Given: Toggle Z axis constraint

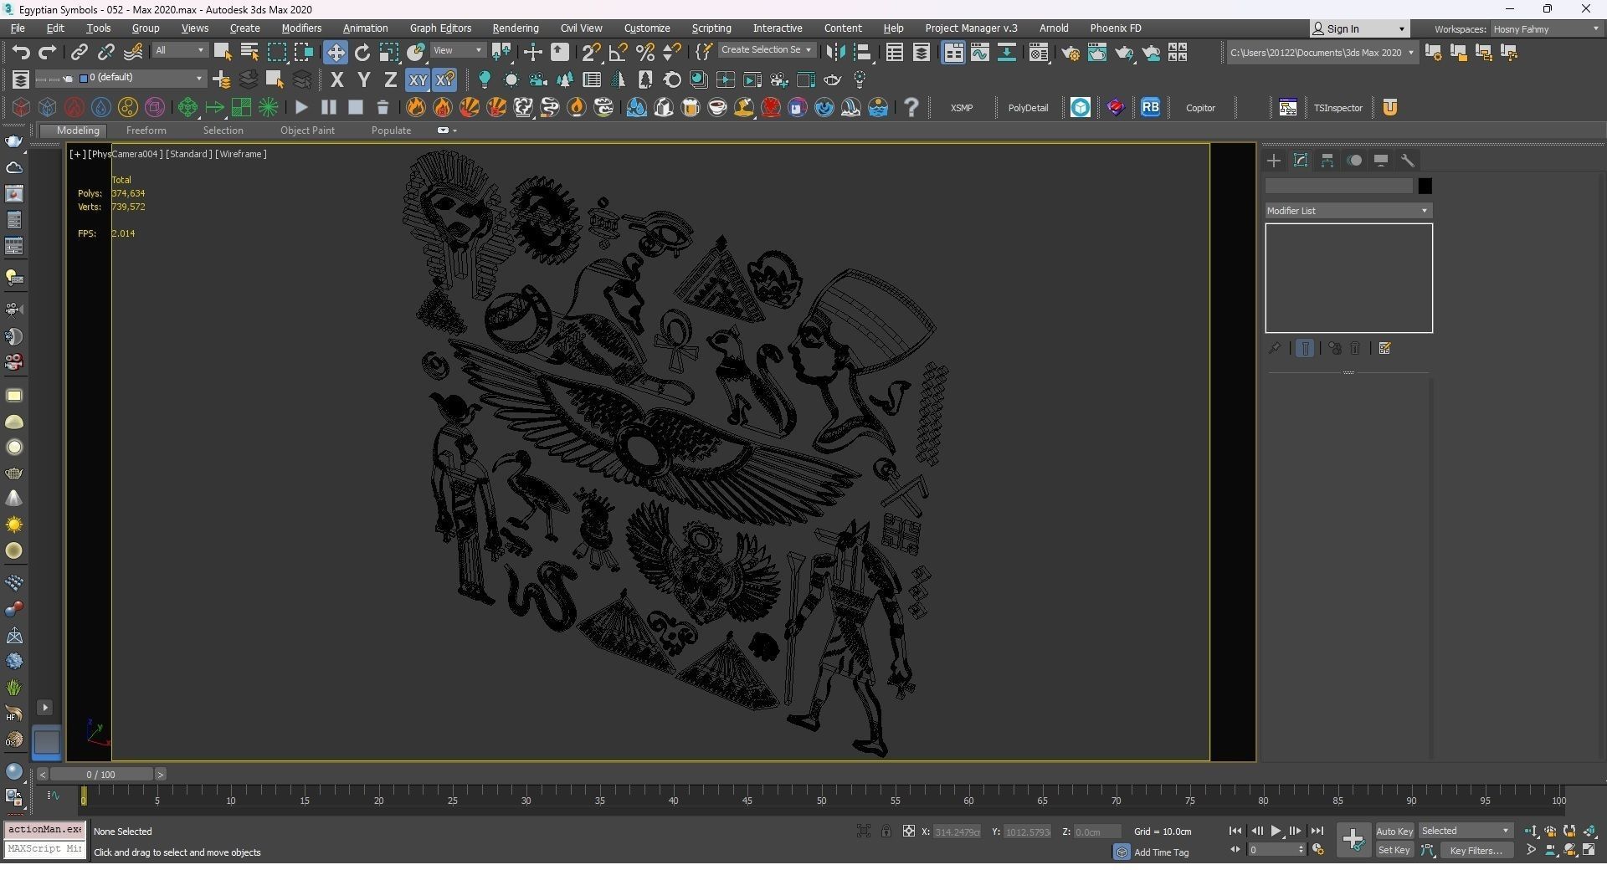Looking at the screenshot, I should [x=390, y=80].
